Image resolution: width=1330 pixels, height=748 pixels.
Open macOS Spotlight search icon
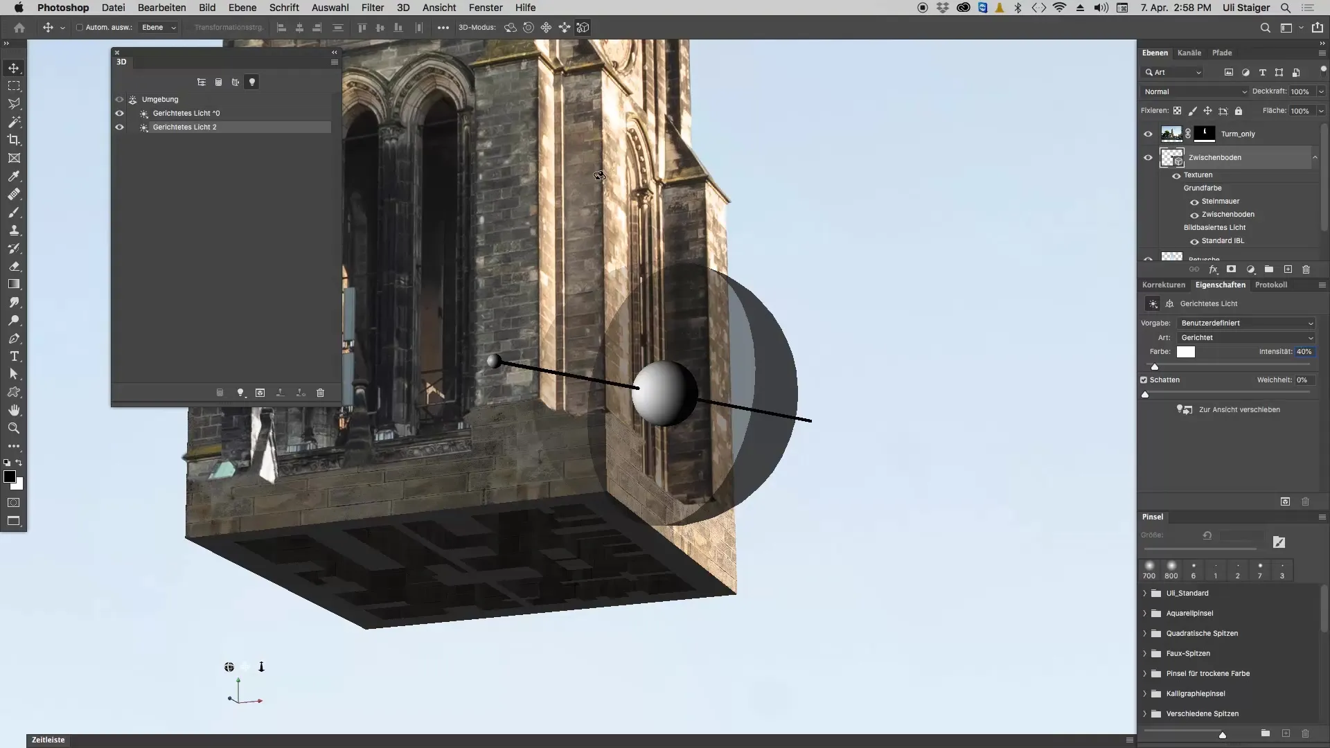tap(1285, 8)
